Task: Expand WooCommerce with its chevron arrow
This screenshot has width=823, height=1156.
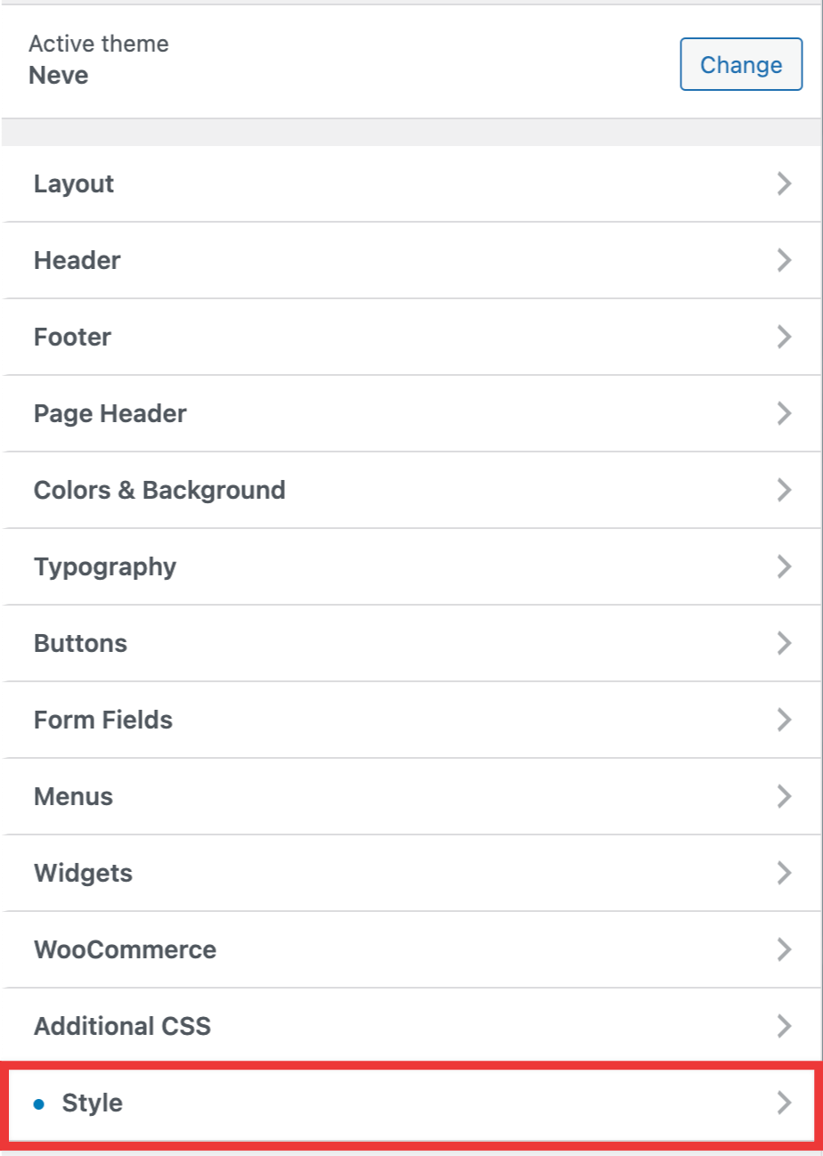Action: click(x=784, y=949)
